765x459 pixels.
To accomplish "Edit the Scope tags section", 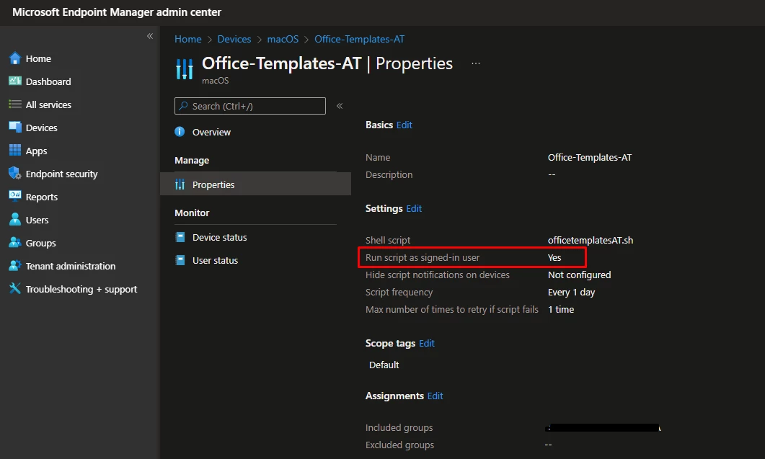I will [x=426, y=344].
